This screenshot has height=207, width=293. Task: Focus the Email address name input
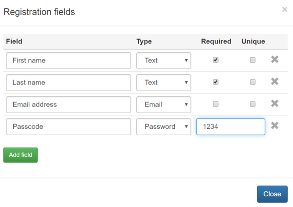click(x=68, y=104)
